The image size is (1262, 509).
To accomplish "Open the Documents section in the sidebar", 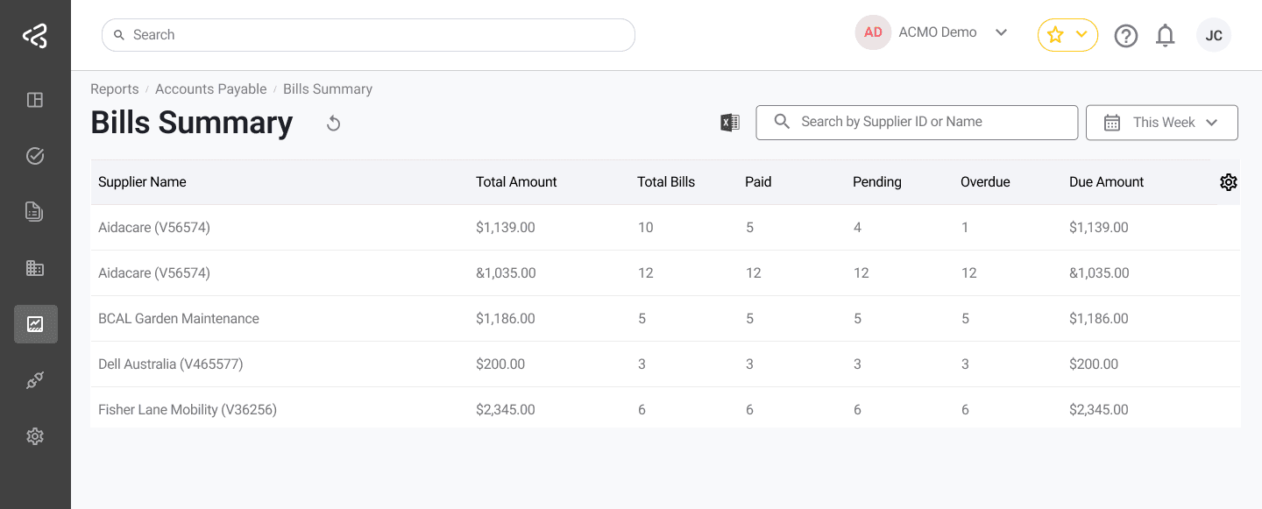I will tap(35, 211).
